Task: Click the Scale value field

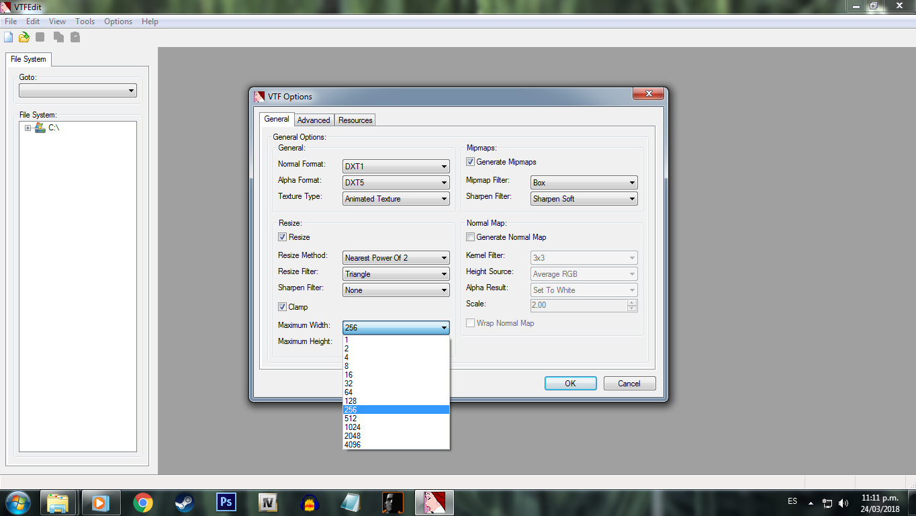Action: point(579,305)
